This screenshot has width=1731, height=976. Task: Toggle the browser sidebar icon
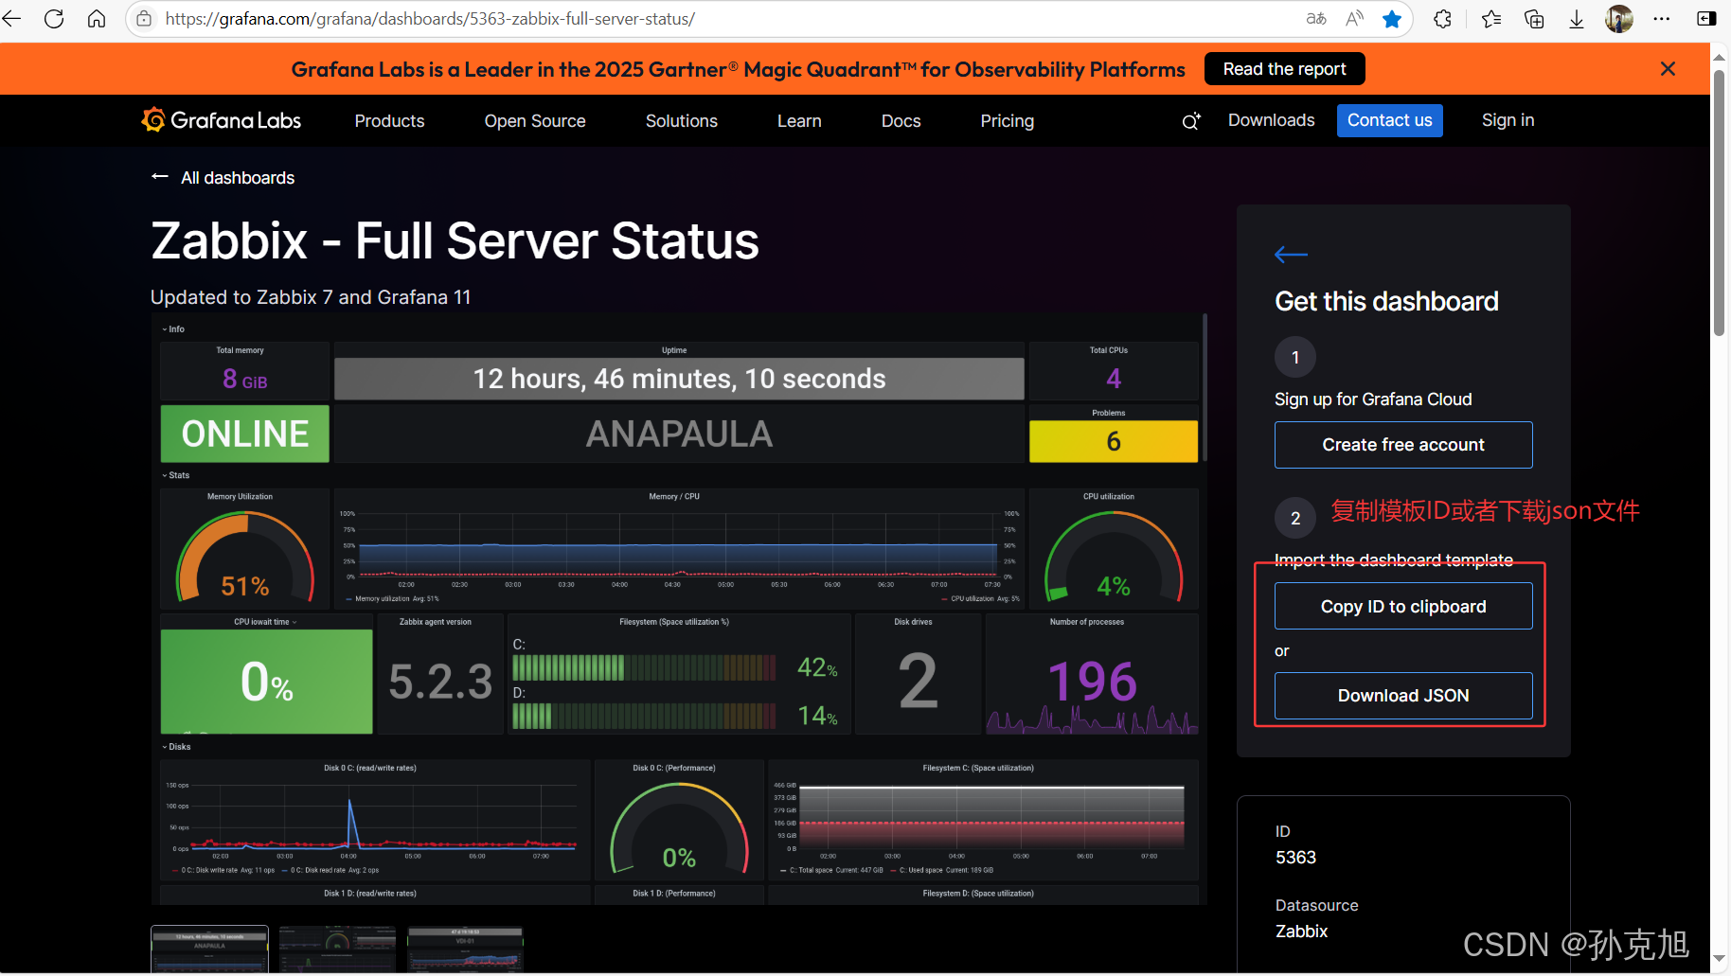pyautogui.click(x=1706, y=19)
